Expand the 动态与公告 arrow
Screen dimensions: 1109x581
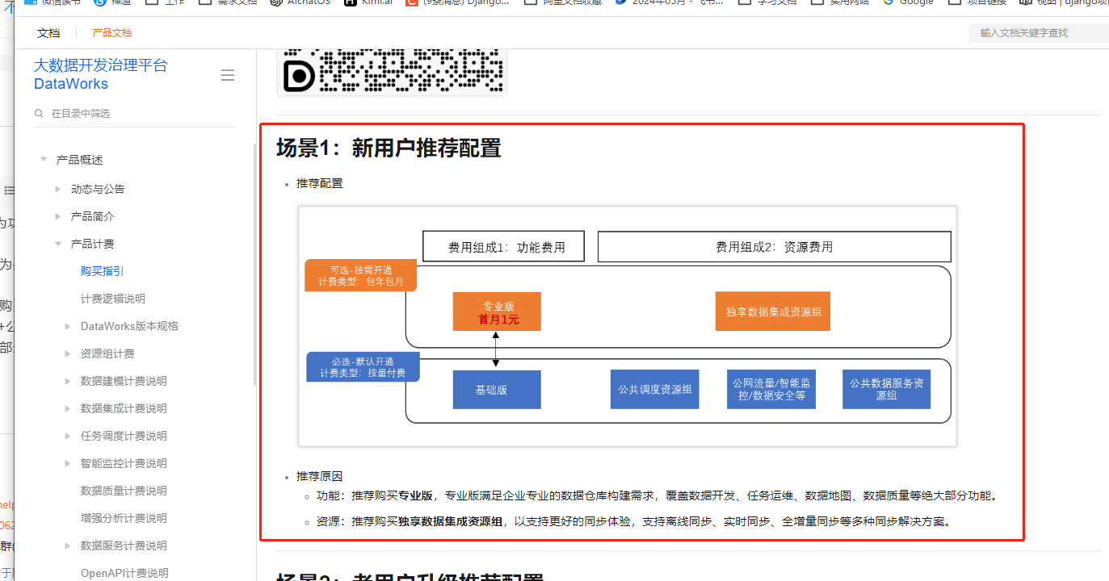pyautogui.click(x=58, y=189)
